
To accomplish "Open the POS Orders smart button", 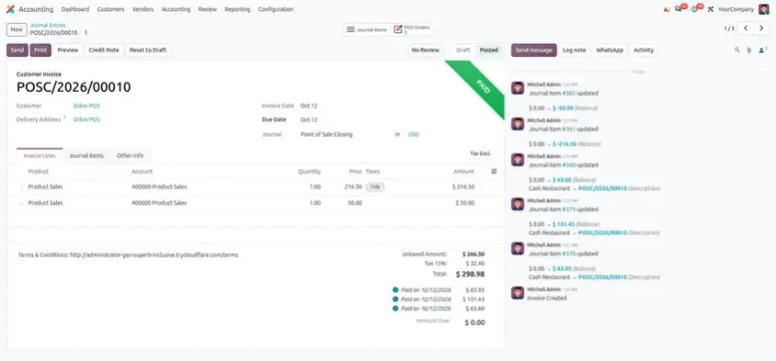I will point(412,29).
